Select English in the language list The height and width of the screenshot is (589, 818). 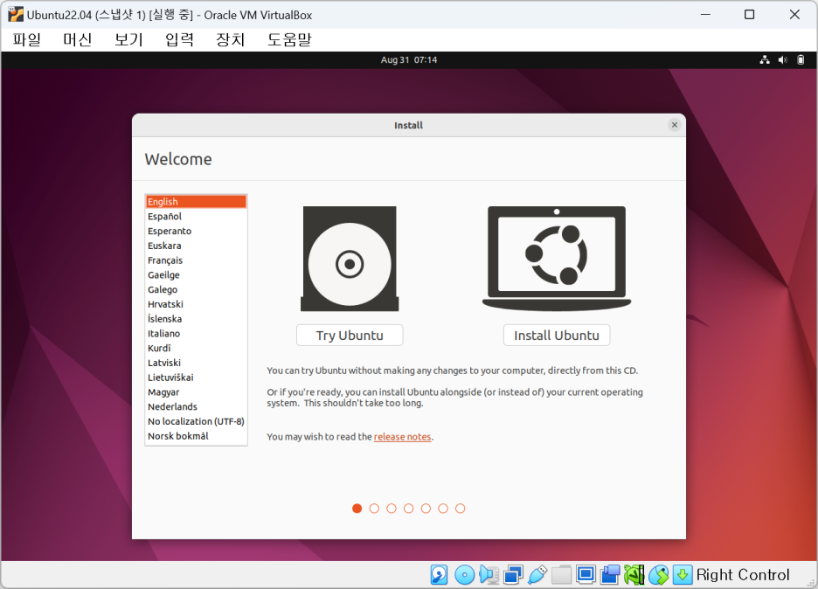tap(196, 202)
